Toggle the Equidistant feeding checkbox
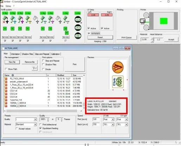181x146 pixels. tap(40, 128)
